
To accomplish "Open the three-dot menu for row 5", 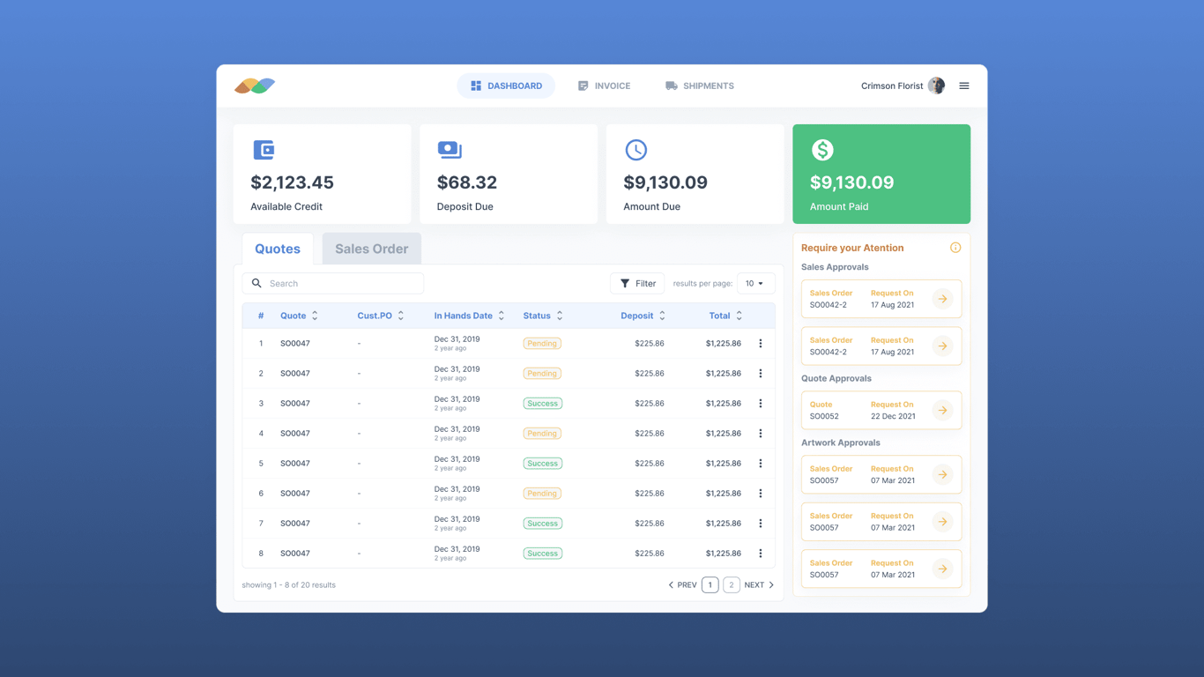I will pos(761,463).
